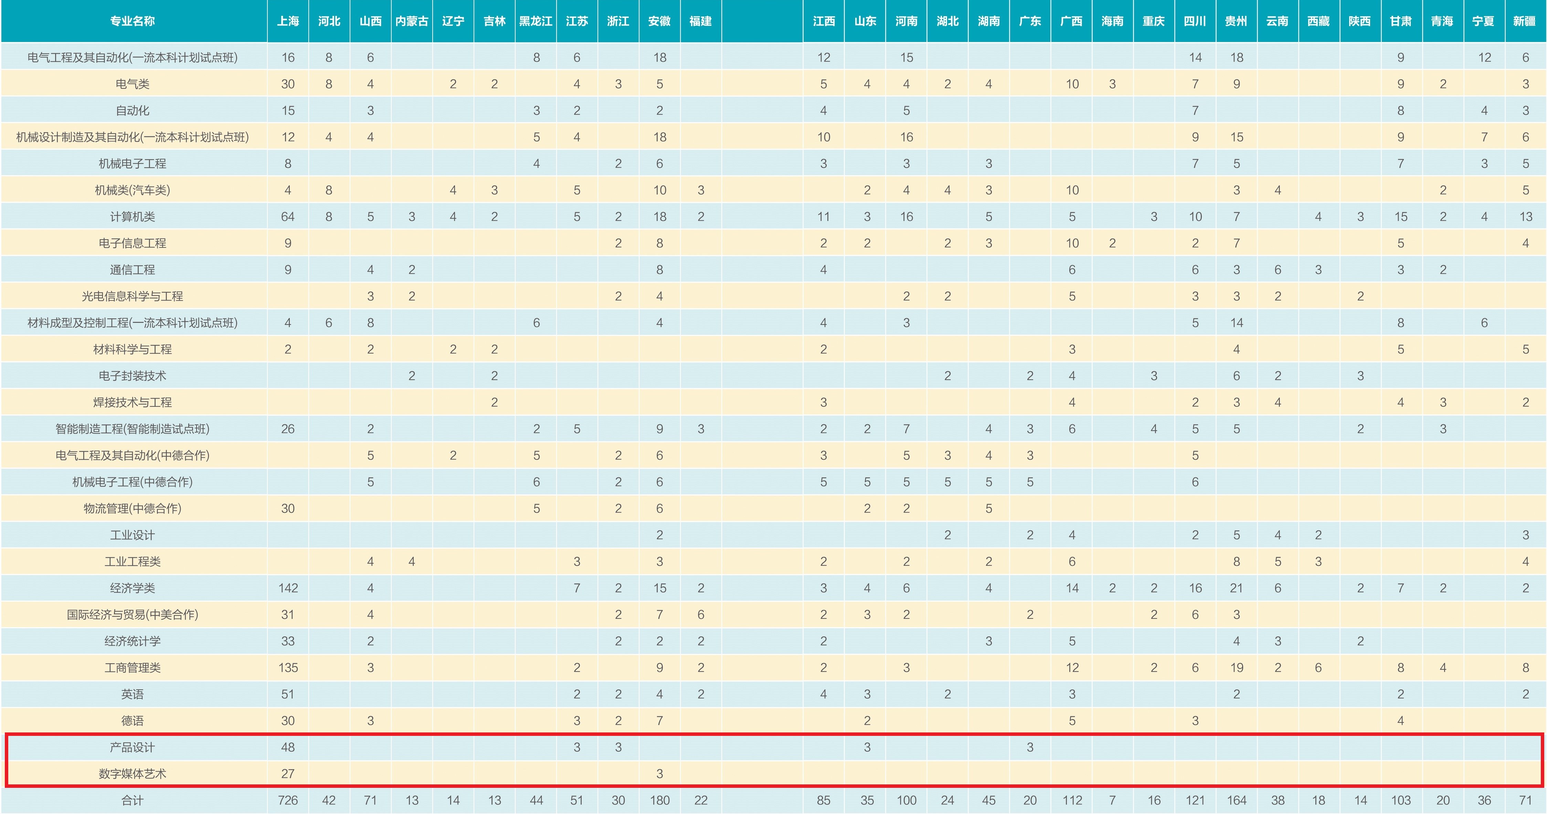Select the 浙江 column header
The image size is (1547, 814).
[x=618, y=21]
